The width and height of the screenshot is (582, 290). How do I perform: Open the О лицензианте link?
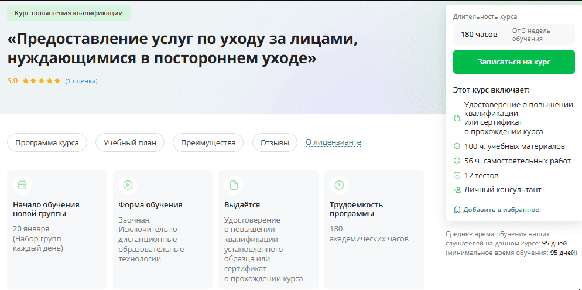click(333, 142)
